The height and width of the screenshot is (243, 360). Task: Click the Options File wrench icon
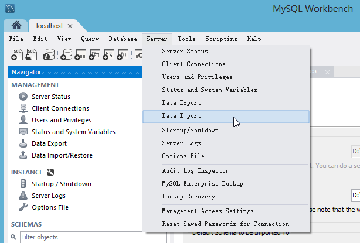point(23,207)
